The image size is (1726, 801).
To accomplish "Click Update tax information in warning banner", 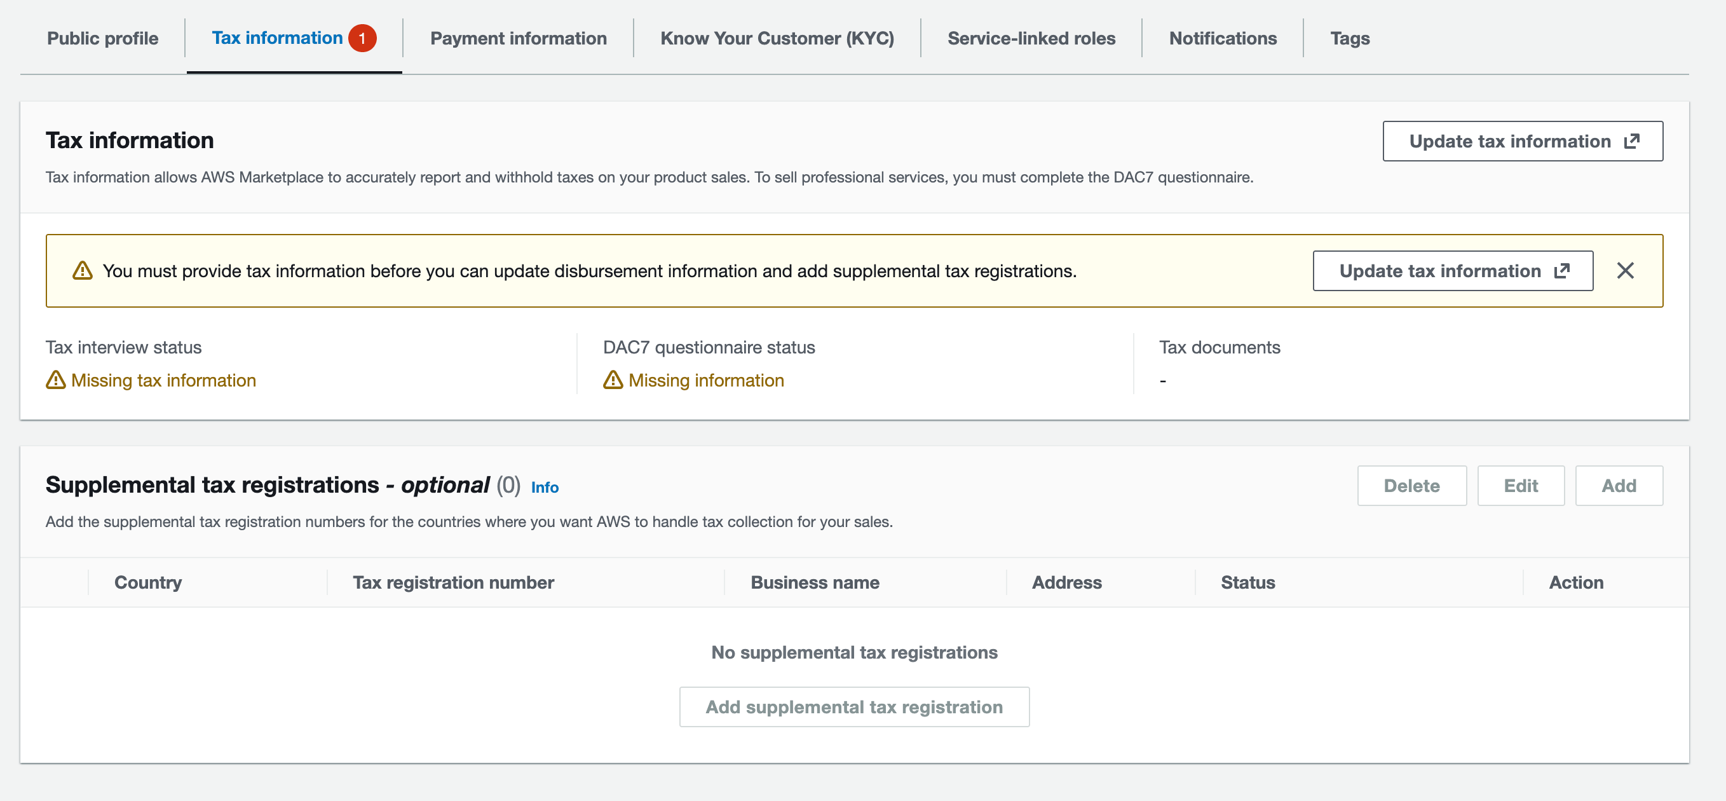I will click(1453, 271).
